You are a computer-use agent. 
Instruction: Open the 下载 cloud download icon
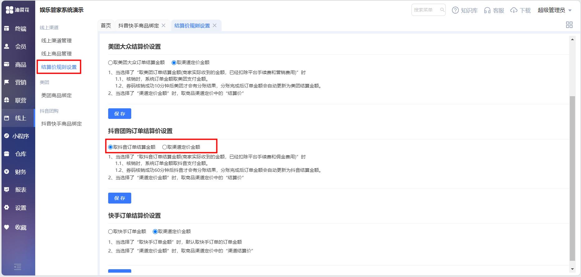514,10
